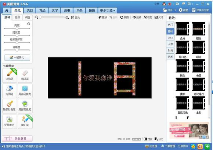
Task: Expand the 更多功能 dropdown menu
Action: pyautogui.click(x=107, y=10)
